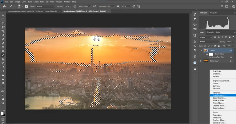Choose Hue/Saturation from adjustment menu
The image size is (236, 124).
coord(220,95)
